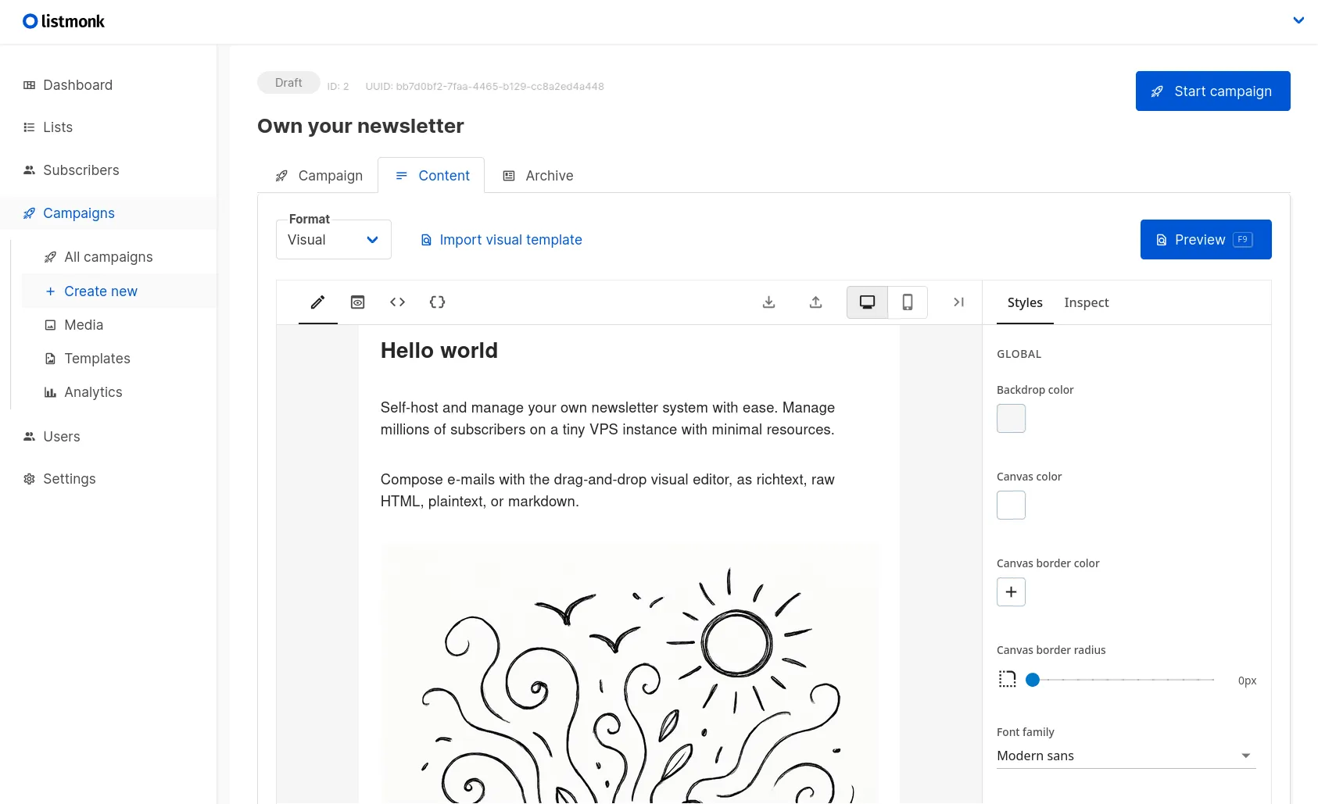1318x804 pixels.
Task: Open the editor preview mode icon
Action: pyautogui.click(x=357, y=302)
